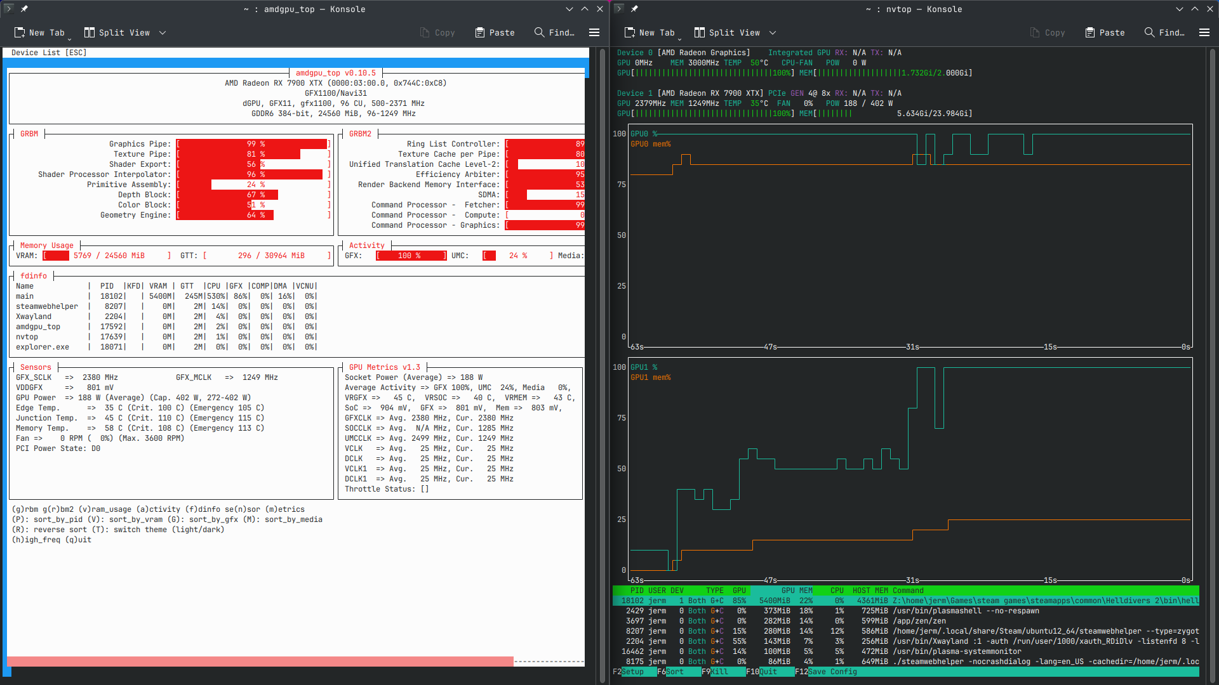This screenshot has width=1219, height=685.
Task: Click New Tab icon in nvtop Konsole
Action: [x=630, y=32]
